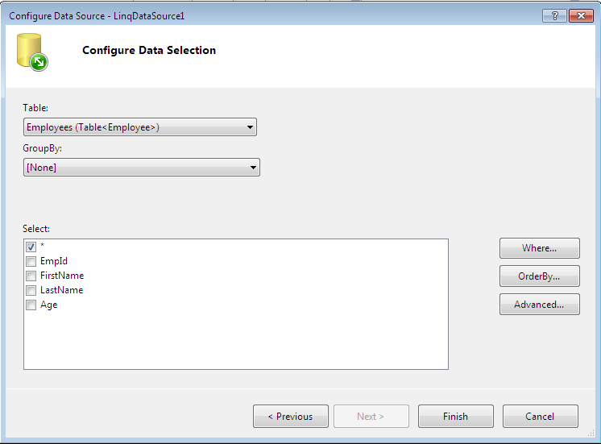The width and height of the screenshot is (601, 444).
Task: Close the Configure Data Source dialog
Action: pyautogui.click(x=580, y=15)
